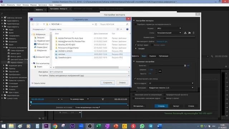Click the blue help icon in Save As
This screenshot has height=129, width=229.
click(127, 29)
